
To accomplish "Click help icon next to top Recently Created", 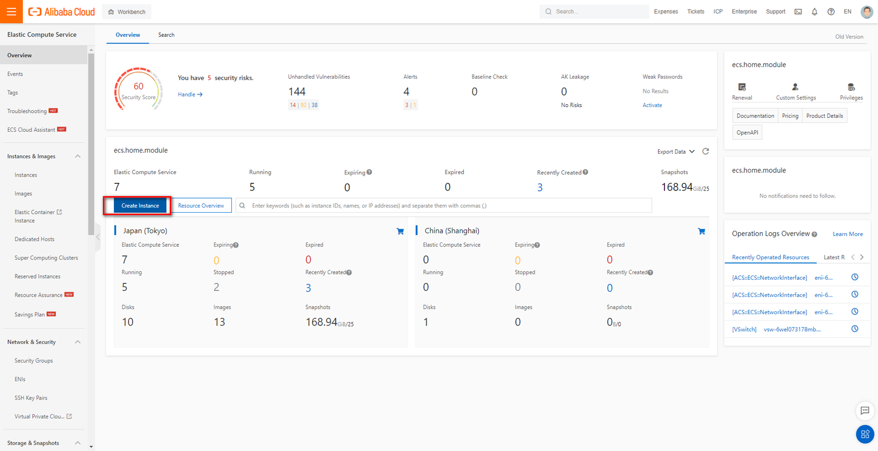I will pyautogui.click(x=585, y=172).
